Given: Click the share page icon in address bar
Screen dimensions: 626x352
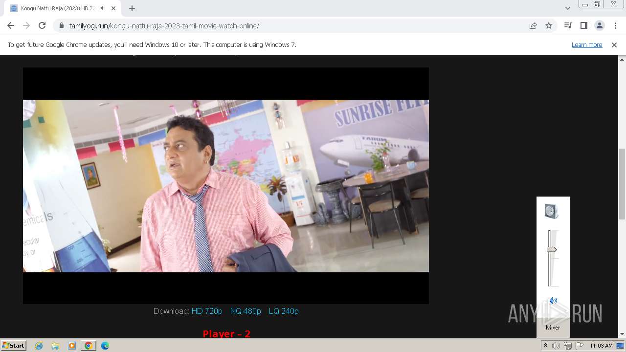Looking at the screenshot, I should tap(533, 25).
